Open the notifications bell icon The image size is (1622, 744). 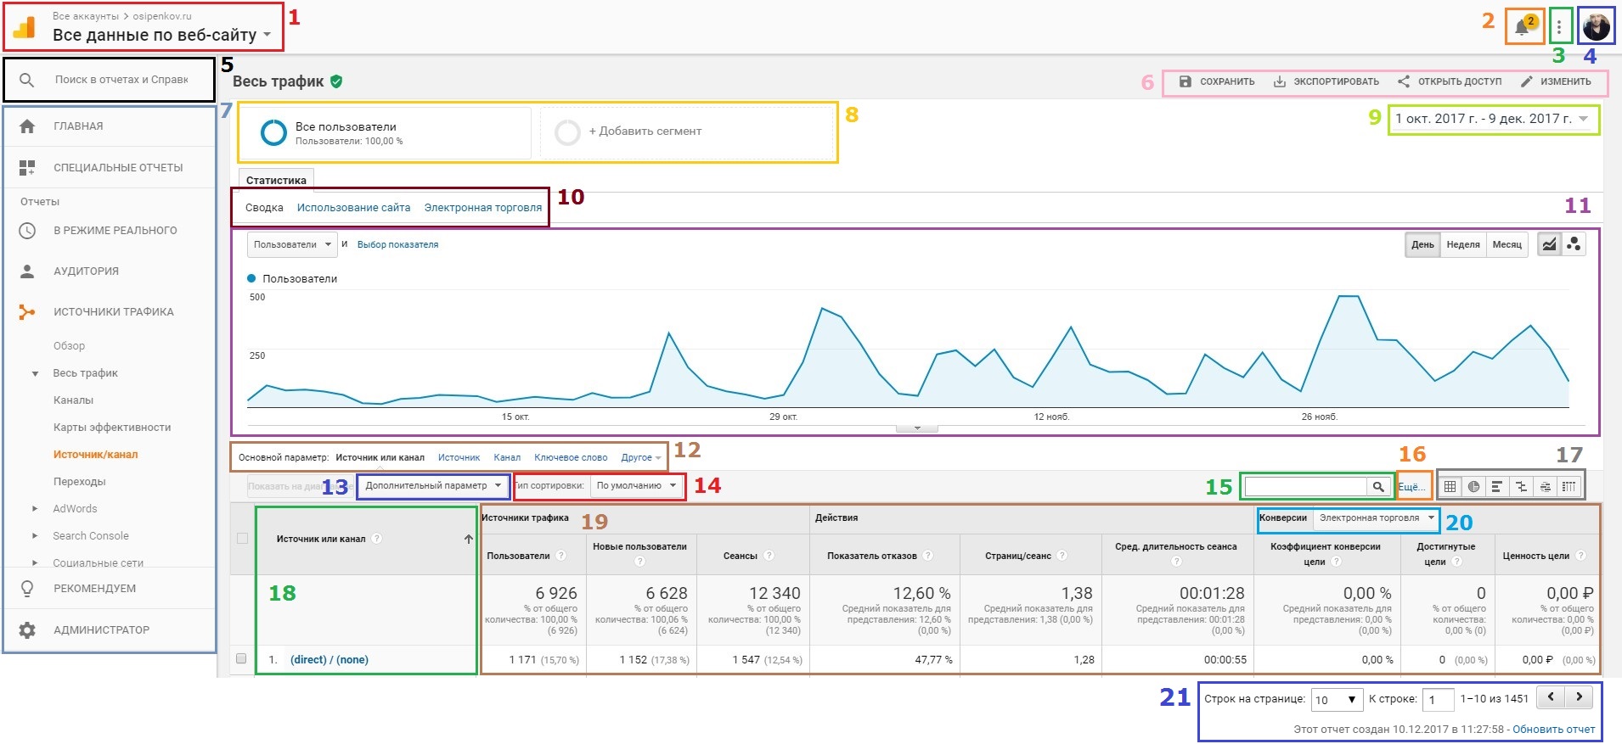click(1523, 27)
